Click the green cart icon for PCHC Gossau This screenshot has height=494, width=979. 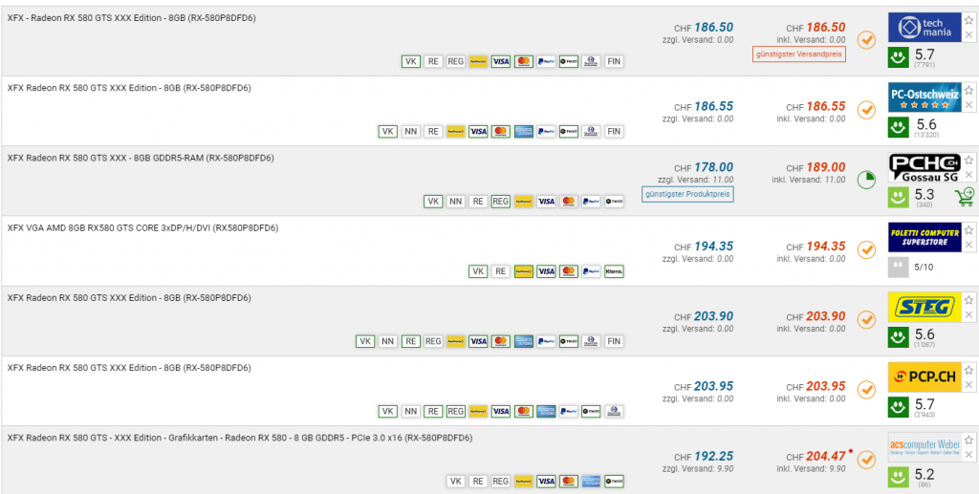point(963,197)
